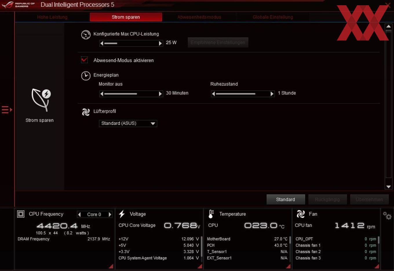Increase max CPU power right arrow
This screenshot has width=394, height=271.
point(160,43)
